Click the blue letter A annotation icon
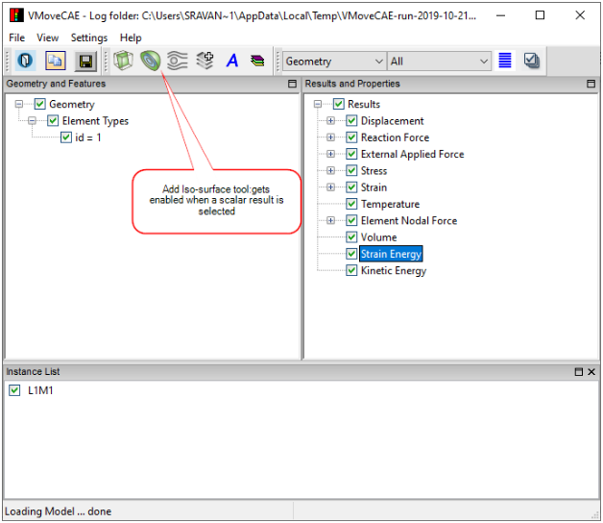603x523 pixels. (x=232, y=61)
